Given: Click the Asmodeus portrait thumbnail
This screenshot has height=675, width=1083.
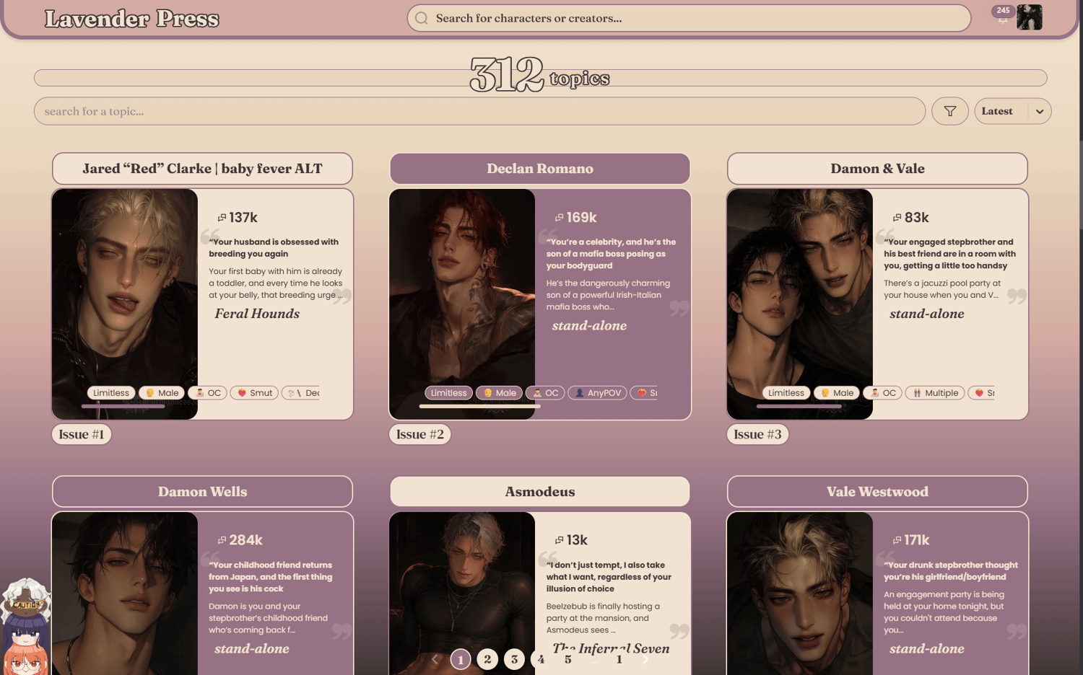Looking at the screenshot, I should pos(462,594).
